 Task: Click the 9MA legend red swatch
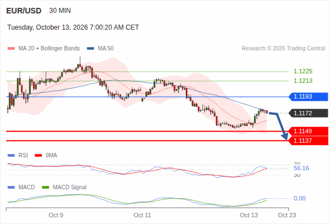38,156
